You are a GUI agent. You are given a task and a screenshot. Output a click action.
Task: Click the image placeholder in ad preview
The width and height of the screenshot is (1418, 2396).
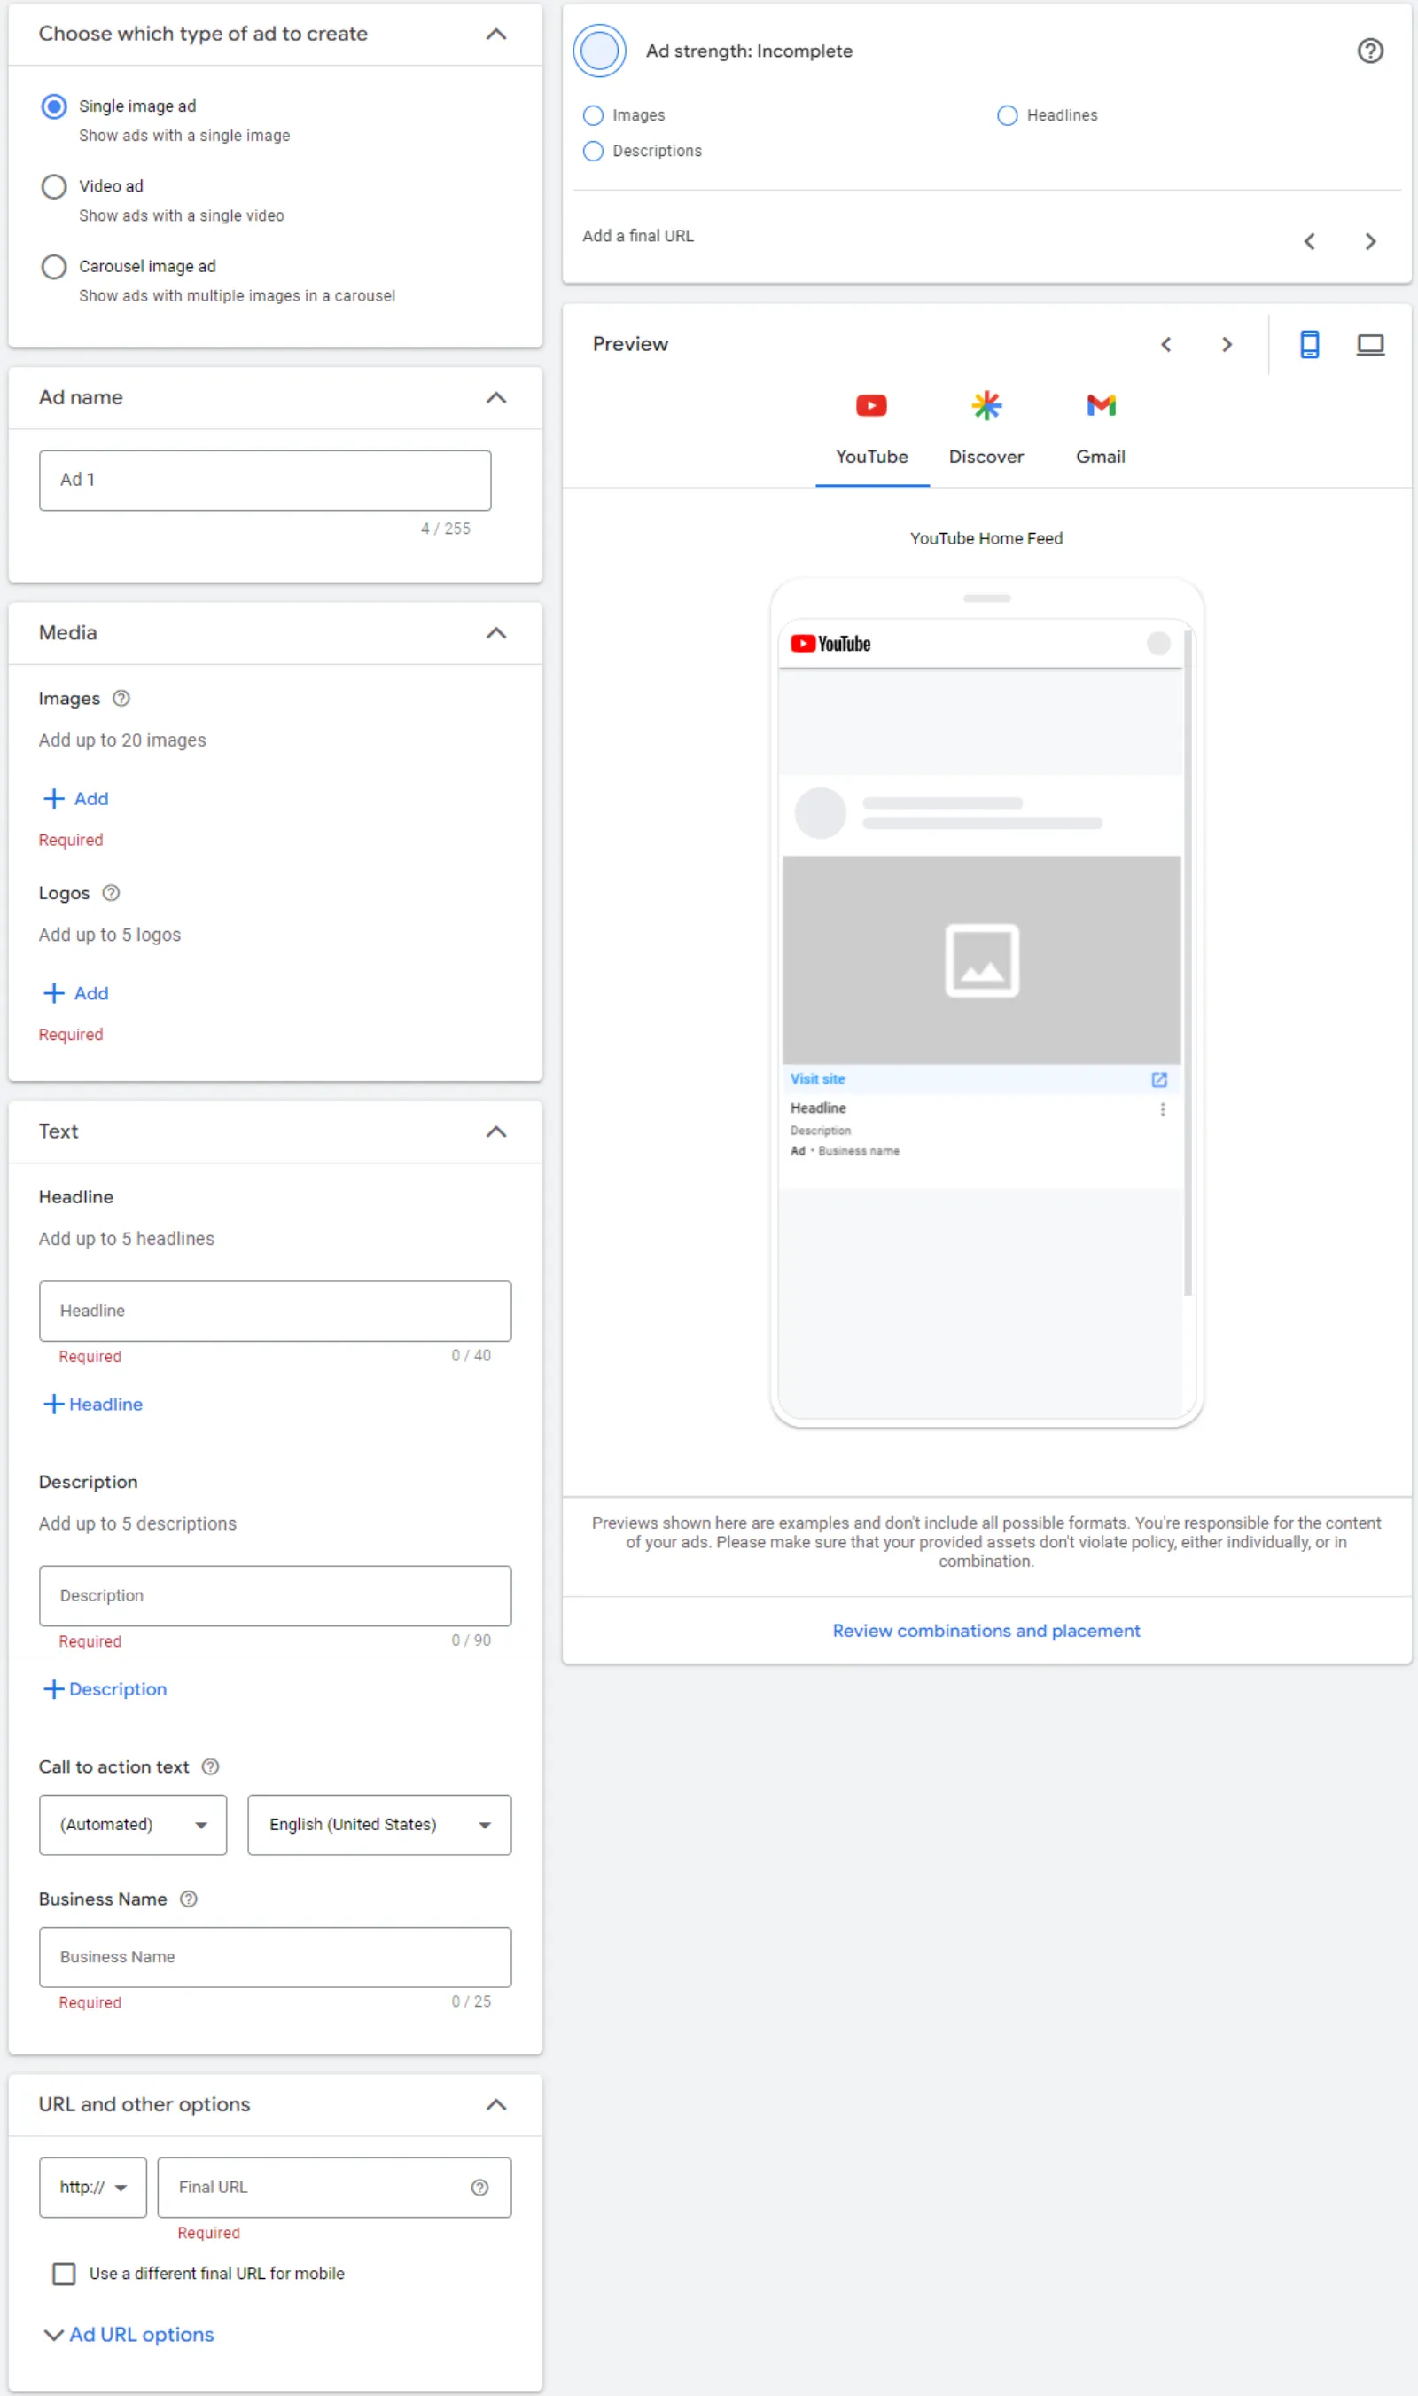[x=981, y=960]
